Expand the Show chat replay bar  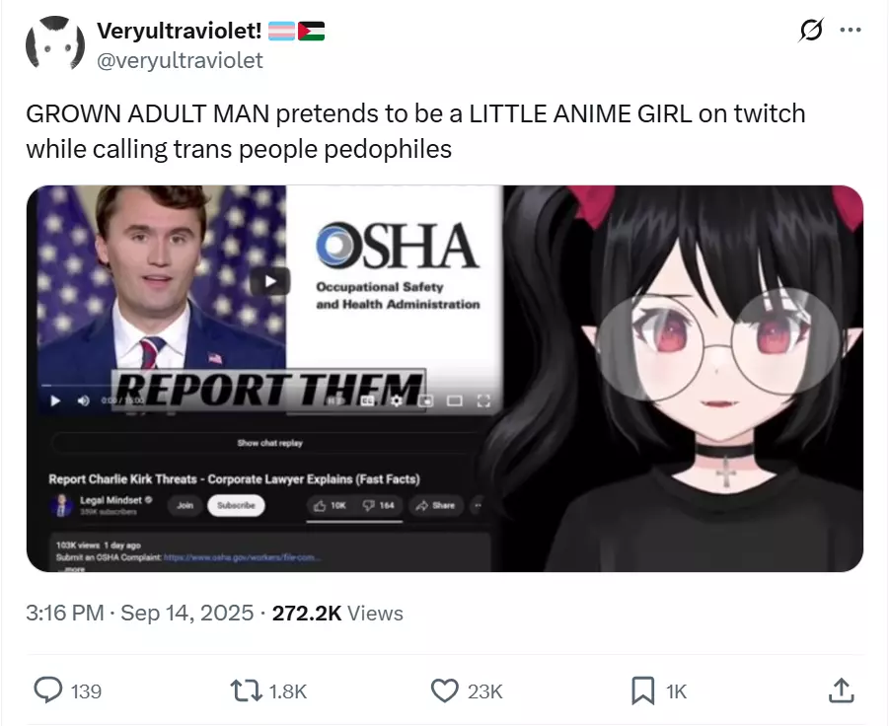click(270, 443)
